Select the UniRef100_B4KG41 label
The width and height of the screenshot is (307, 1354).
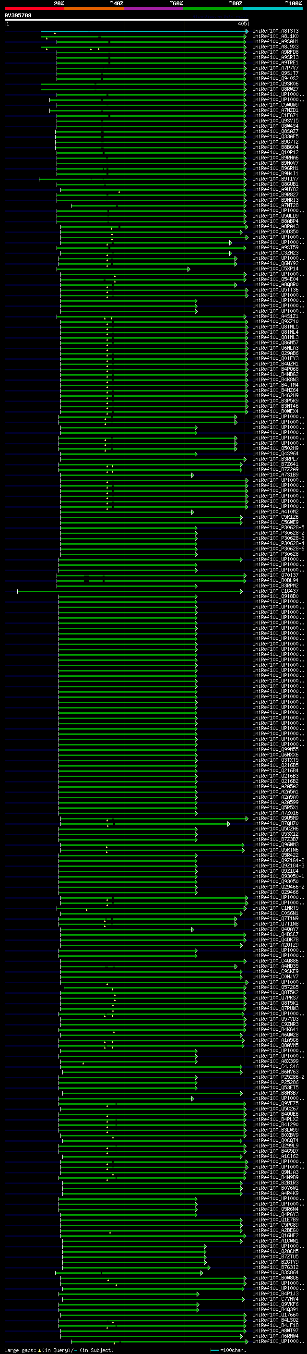[275, 1030]
